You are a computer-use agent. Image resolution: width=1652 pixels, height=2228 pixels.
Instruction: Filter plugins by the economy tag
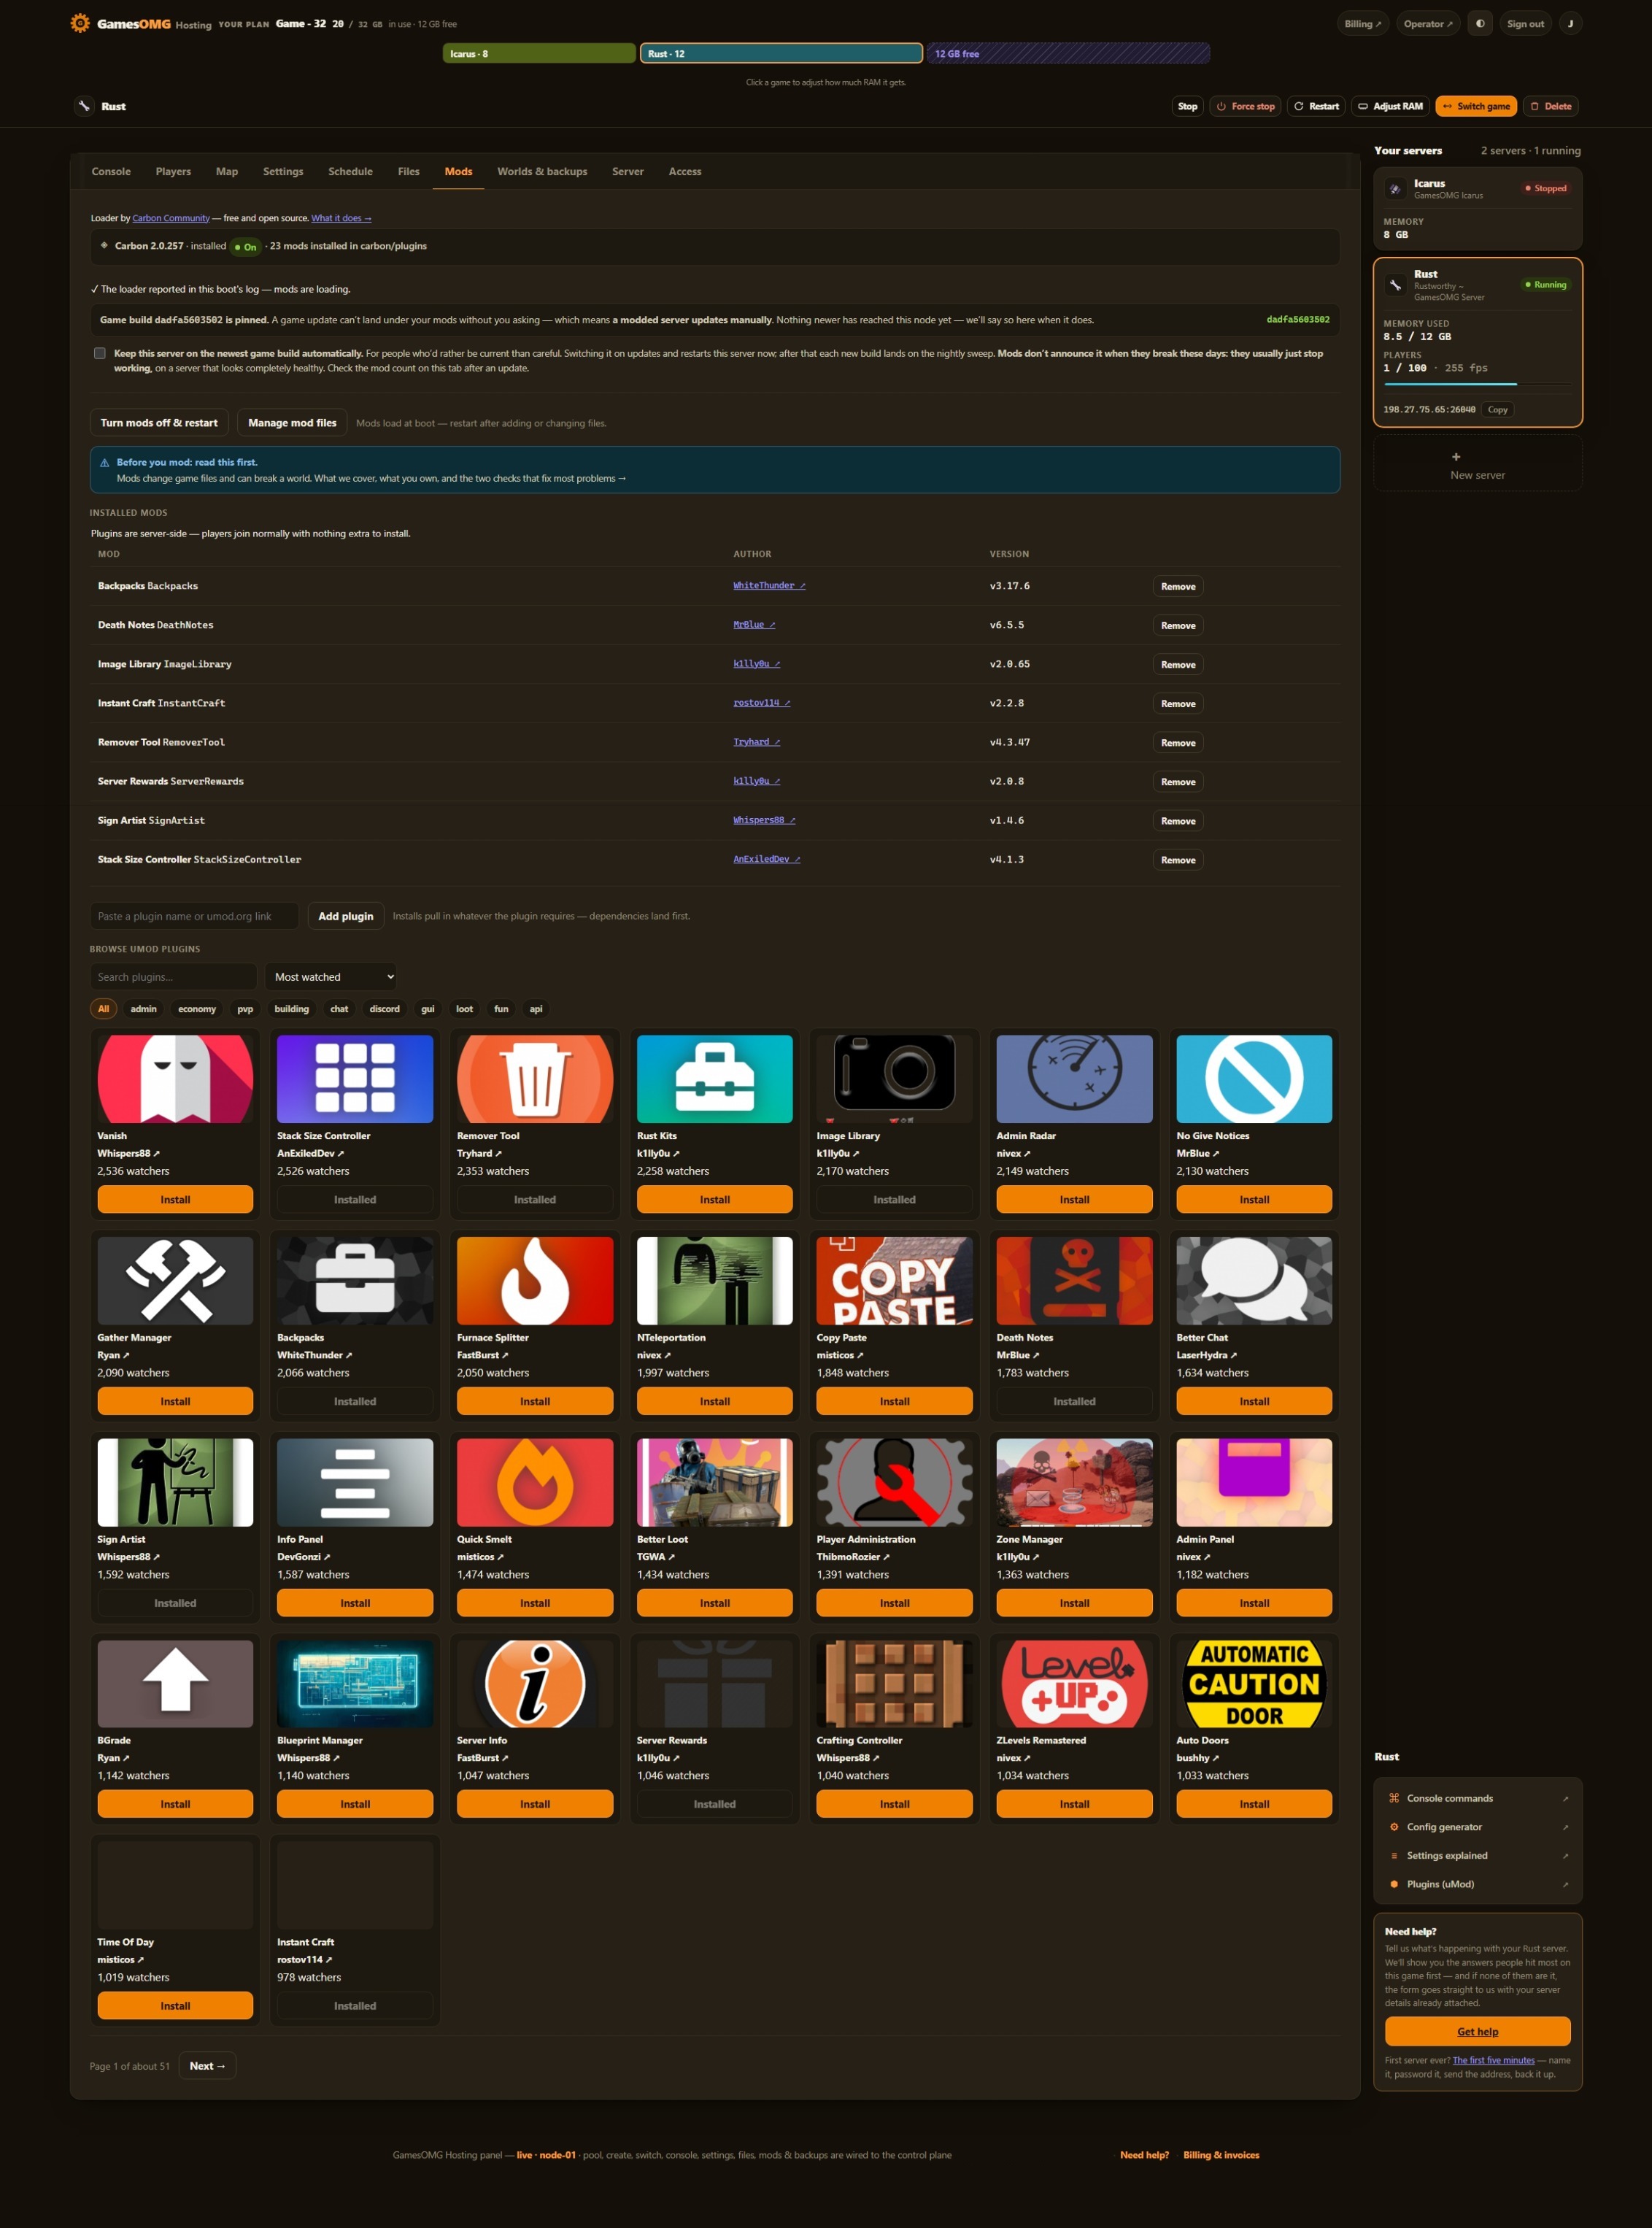[x=197, y=1008]
